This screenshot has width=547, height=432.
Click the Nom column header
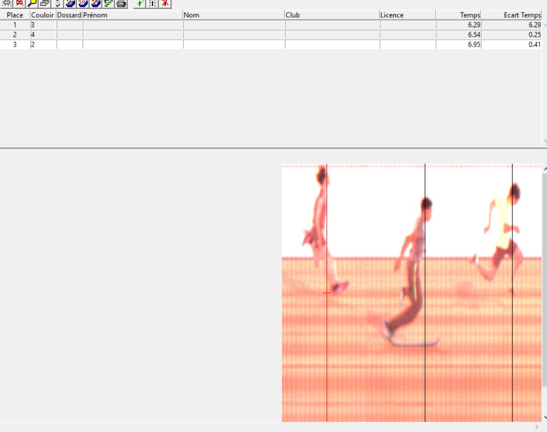pyautogui.click(x=234, y=15)
